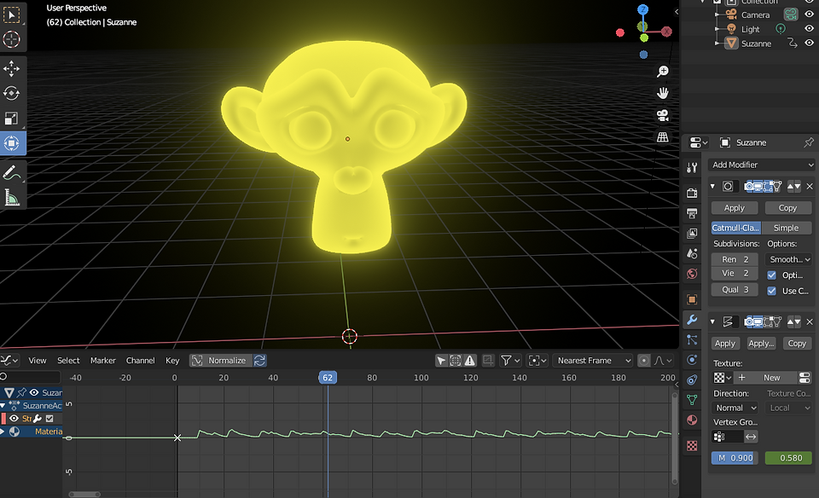The height and width of the screenshot is (498, 819).
Task: Open the Render properties tab
Action: click(692, 193)
